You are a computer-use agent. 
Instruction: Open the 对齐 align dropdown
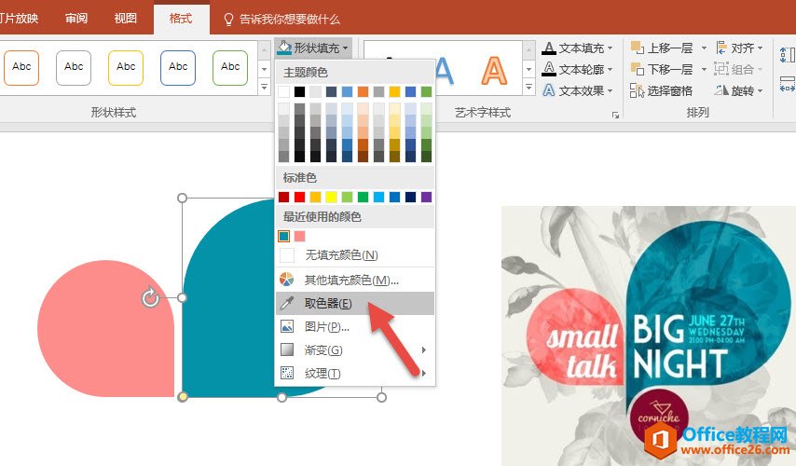(740, 48)
